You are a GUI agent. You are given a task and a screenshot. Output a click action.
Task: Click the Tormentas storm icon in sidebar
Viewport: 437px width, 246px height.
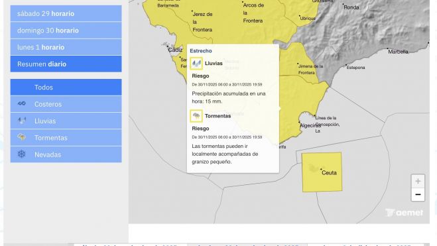click(x=21, y=137)
